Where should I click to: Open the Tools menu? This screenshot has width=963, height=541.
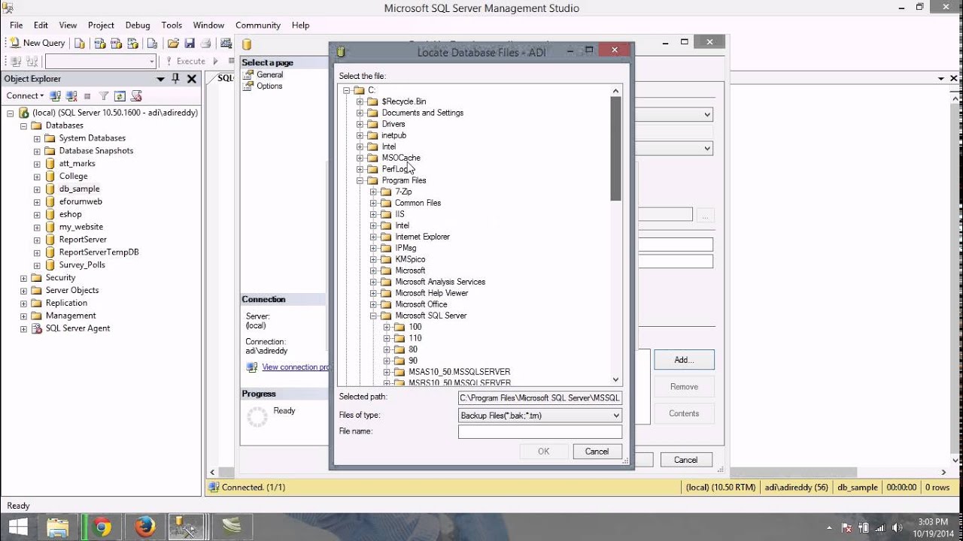point(172,25)
